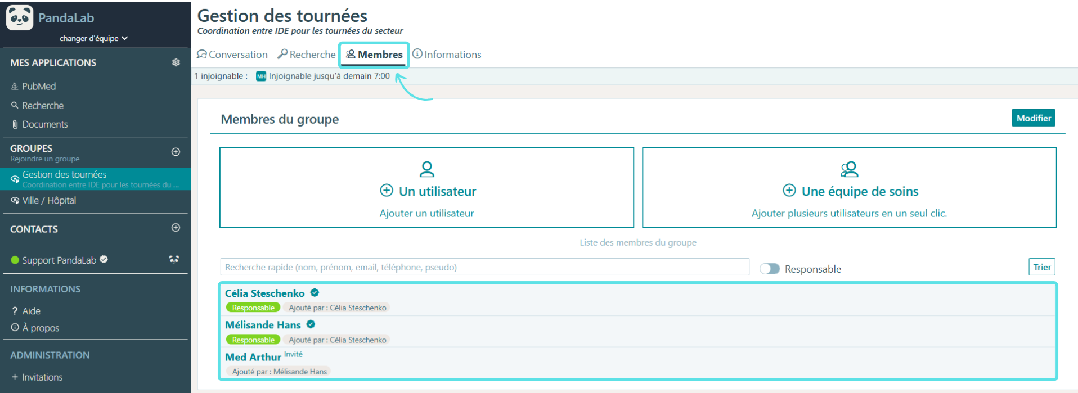
Task: Add a single user via Un utilisateur card
Action: (426, 188)
